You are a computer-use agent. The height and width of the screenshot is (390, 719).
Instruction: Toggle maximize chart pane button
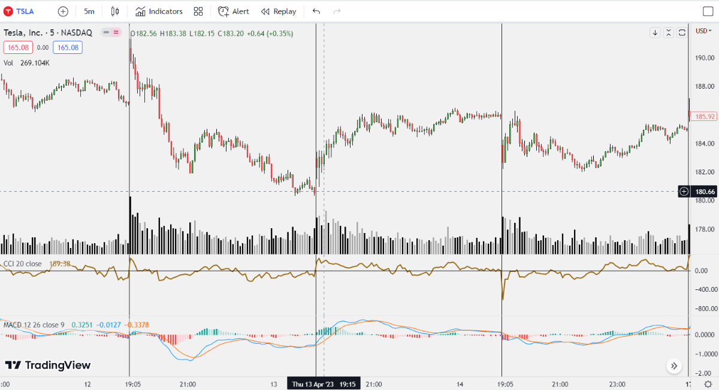682,33
